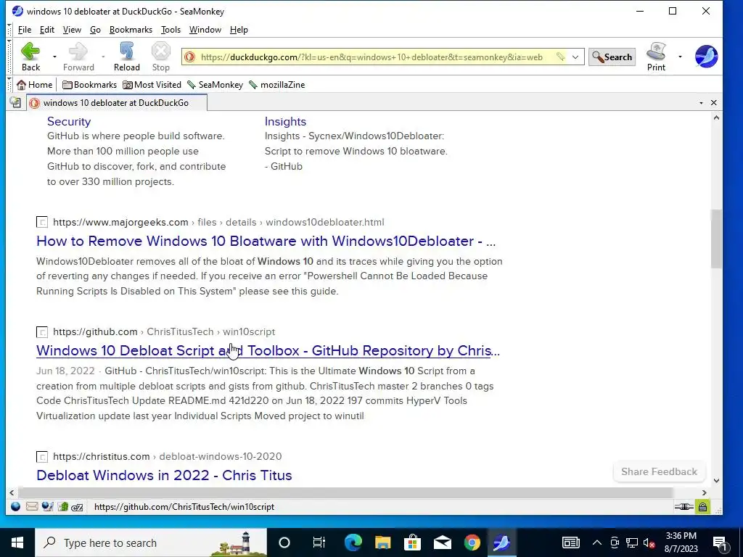The height and width of the screenshot is (557, 743).
Task: Open the SeaMonkey bookmark
Action: 215,85
